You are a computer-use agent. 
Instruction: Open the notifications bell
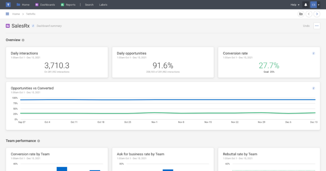306,5
